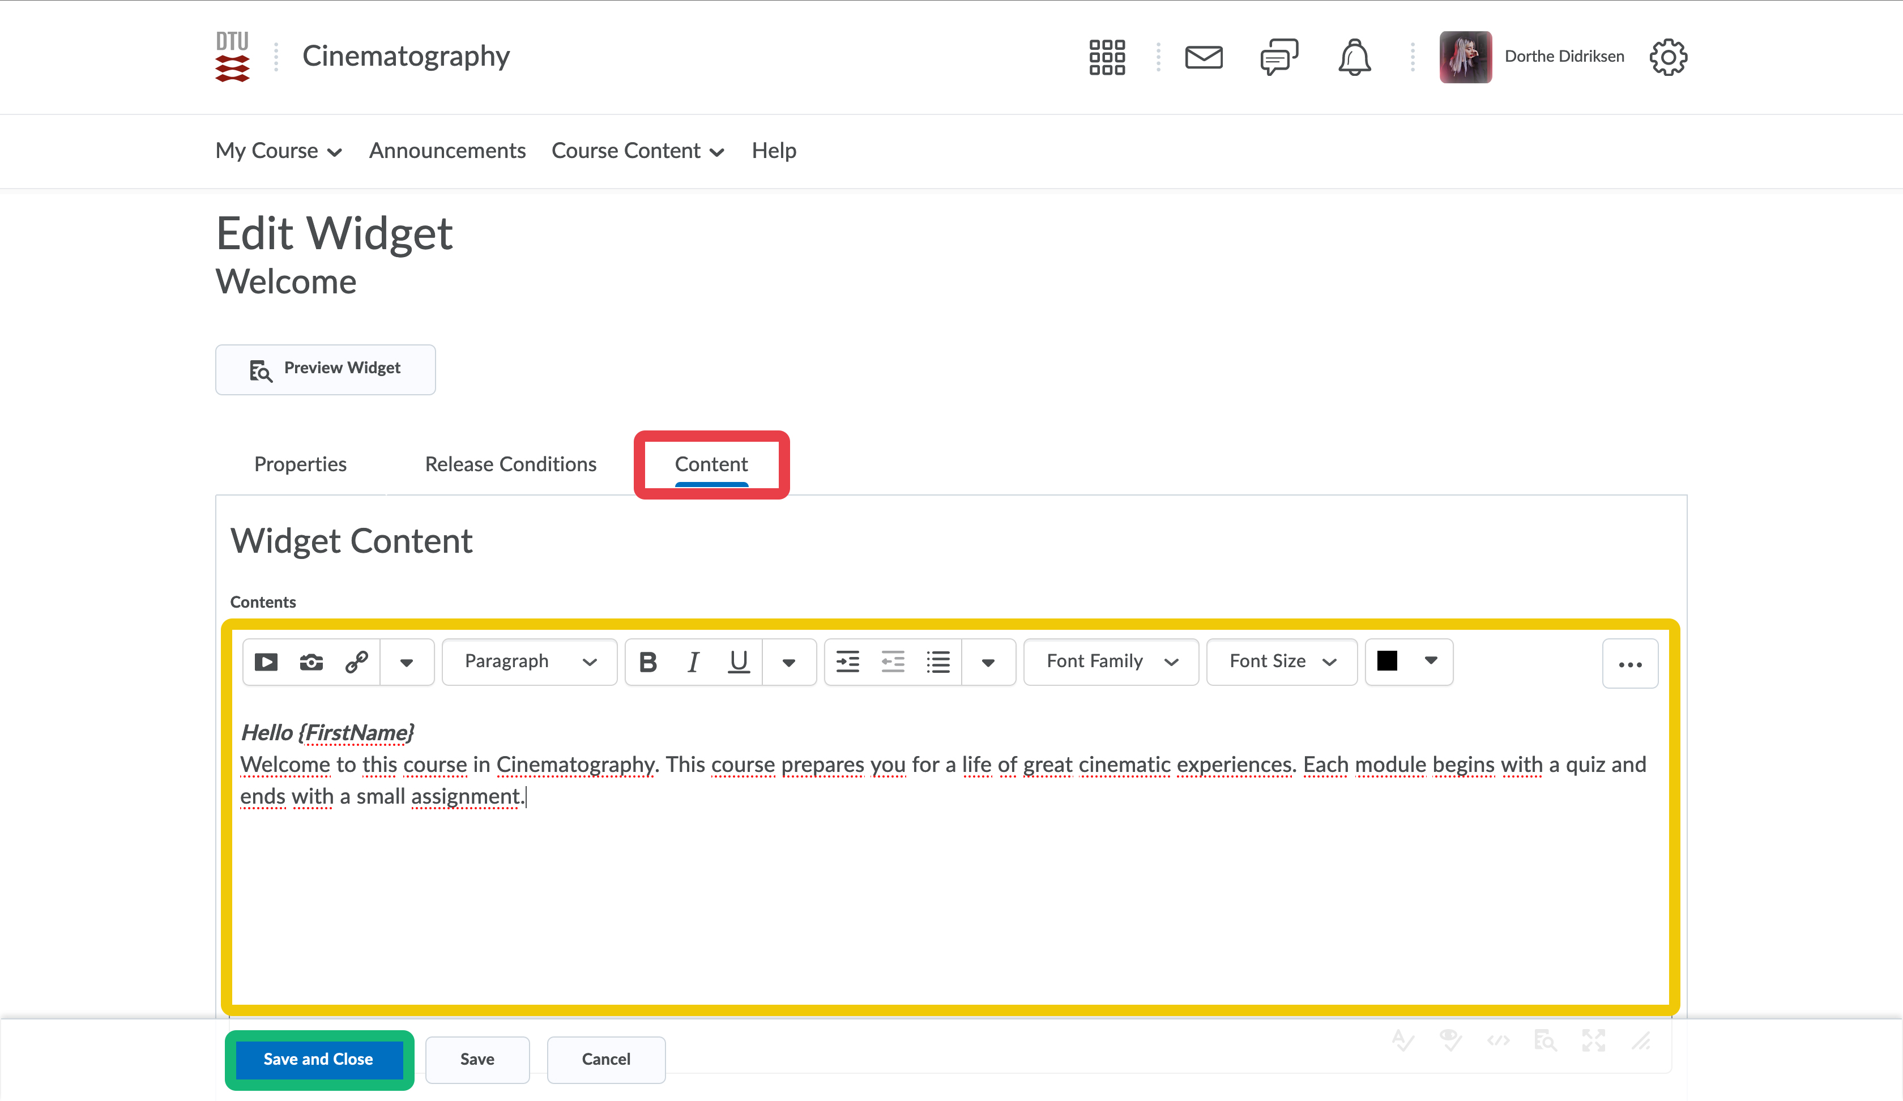
Task: Click the Insert Image camera icon
Action: click(x=311, y=662)
